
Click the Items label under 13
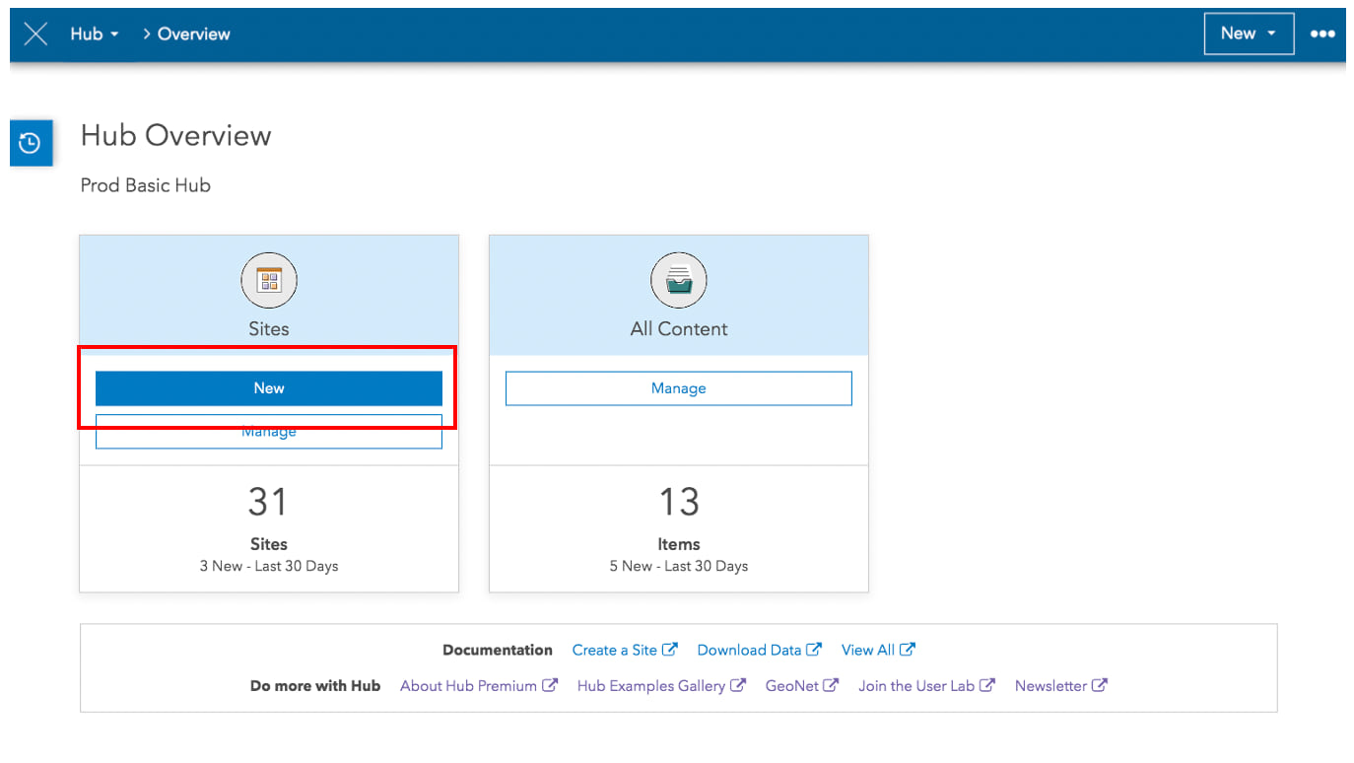679,544
